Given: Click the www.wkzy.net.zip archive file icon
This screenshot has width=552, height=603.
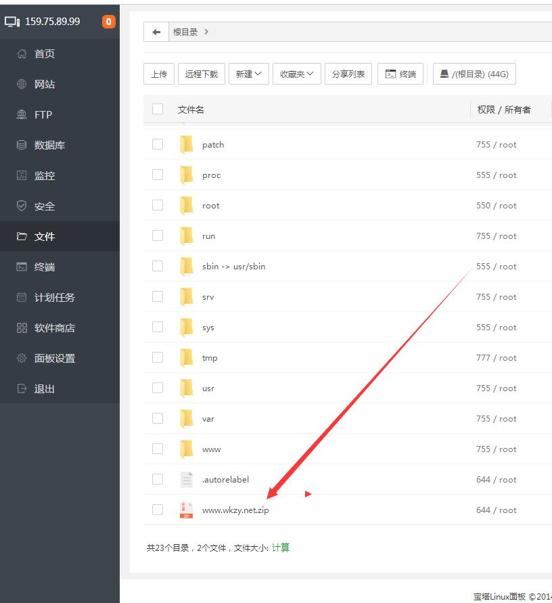Looking at the screenshot, I should 187,510.
